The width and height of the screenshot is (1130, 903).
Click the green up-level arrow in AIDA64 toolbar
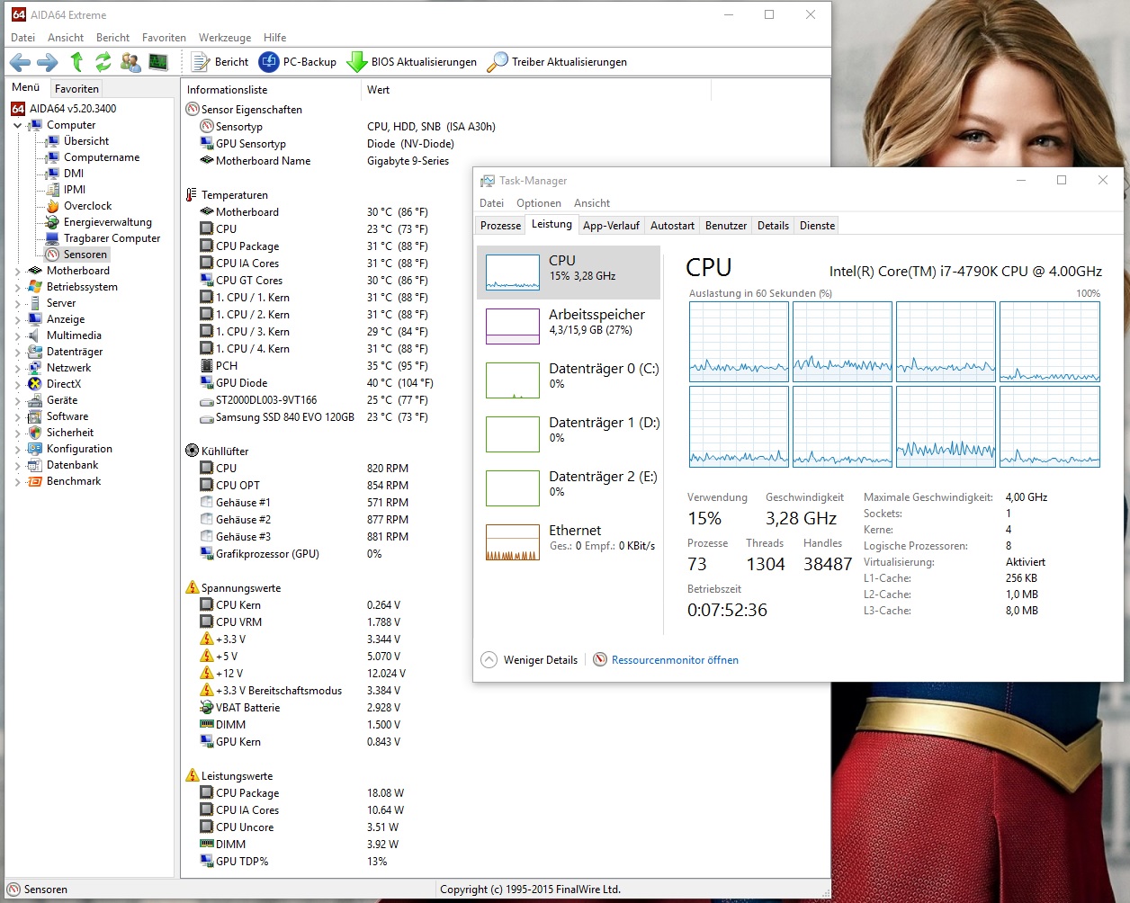pos(76,62)
